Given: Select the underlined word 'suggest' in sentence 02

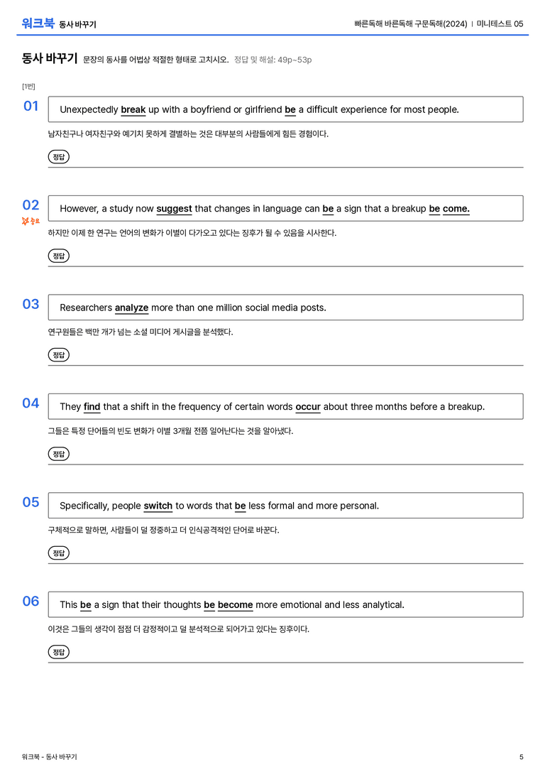Looking at the screenshot, I should coord(174,209).
